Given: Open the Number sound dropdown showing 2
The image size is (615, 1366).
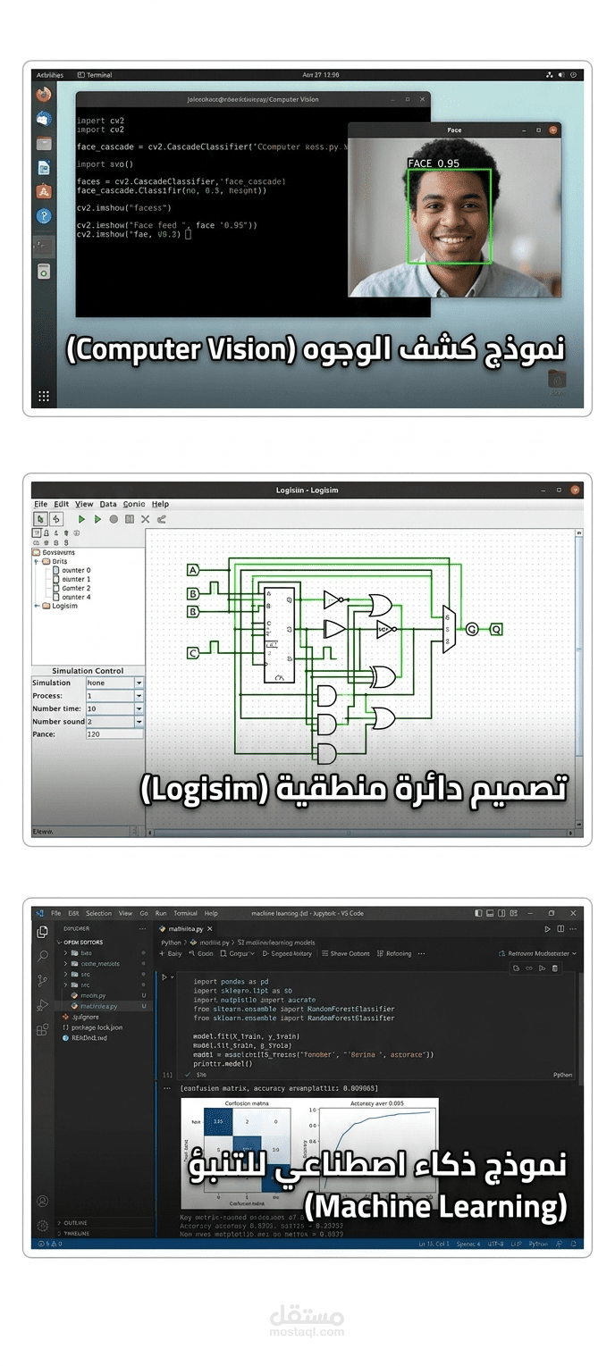Looking at the screenshot, I should [x=114, y=721].
